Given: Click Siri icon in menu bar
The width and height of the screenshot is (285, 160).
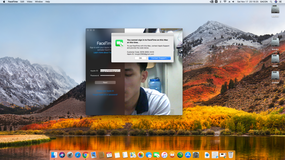Looking at the screenshot, I should [276, 2].
